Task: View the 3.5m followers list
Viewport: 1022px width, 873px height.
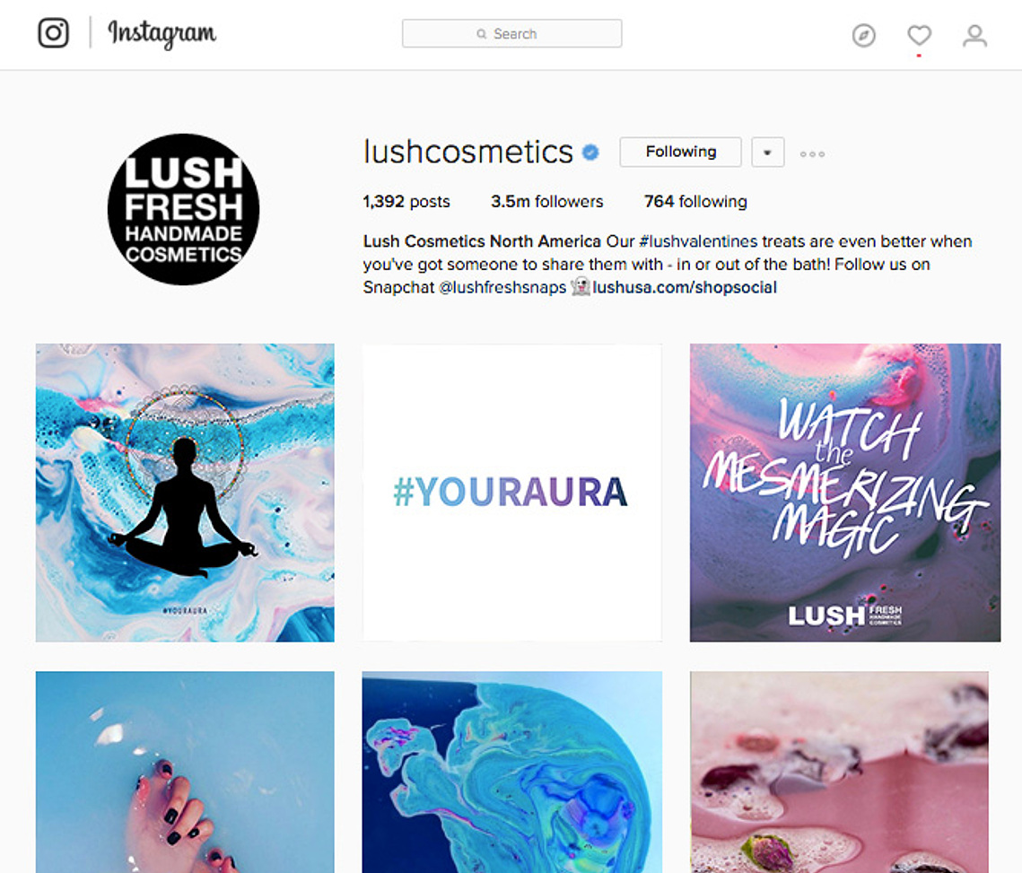Action: [x=546, y=202]
